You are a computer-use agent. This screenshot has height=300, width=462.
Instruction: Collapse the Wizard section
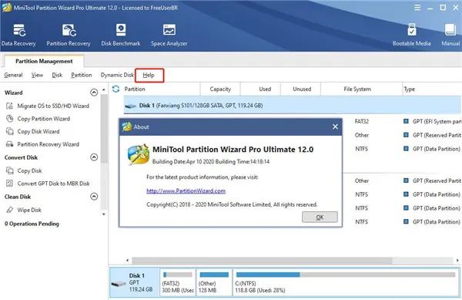click(x=94, y=93)
